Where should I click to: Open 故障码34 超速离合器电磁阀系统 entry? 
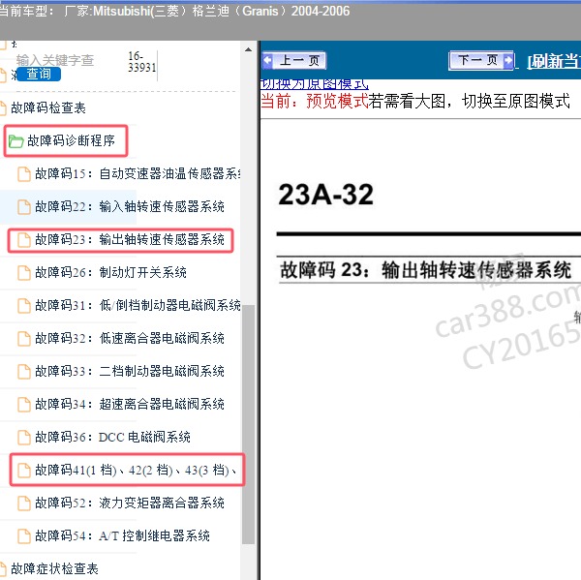(x=130, y=404)
